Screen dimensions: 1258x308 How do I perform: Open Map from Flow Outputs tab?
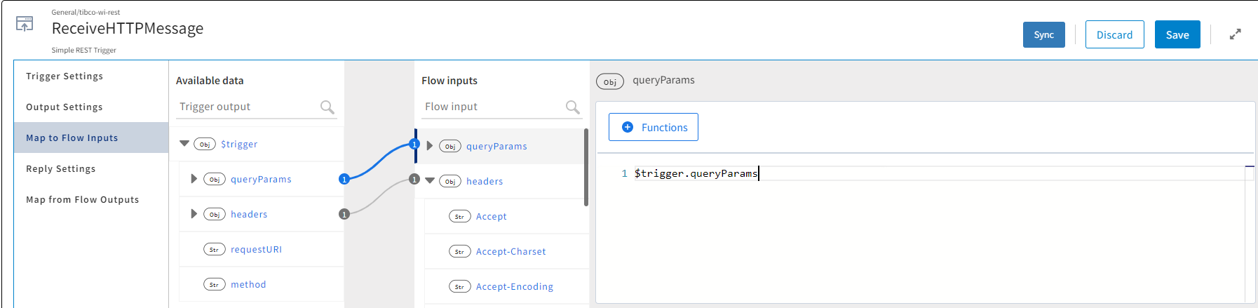tap(83, 199)
